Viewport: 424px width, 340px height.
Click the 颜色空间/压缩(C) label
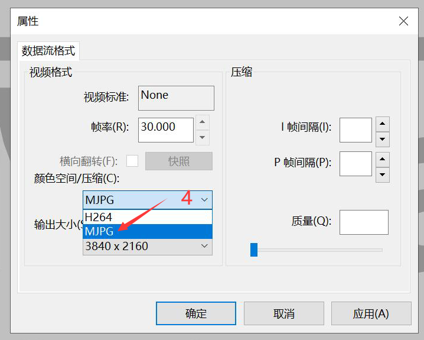pyautogui.click(x=77, y=179)
